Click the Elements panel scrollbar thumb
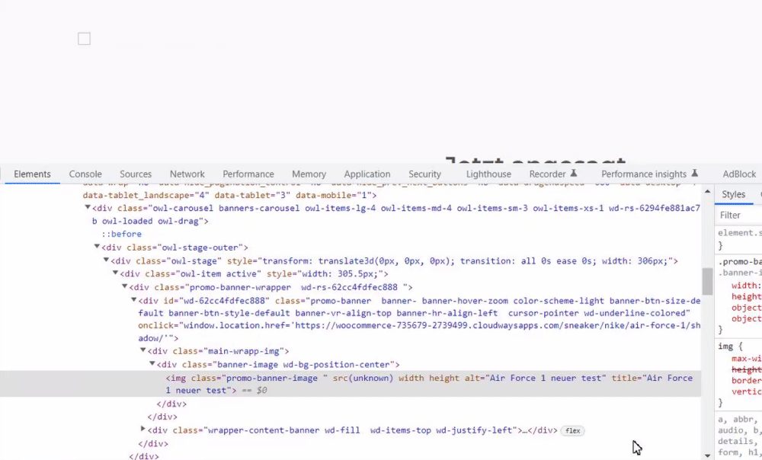The image size is (762, 460). click(x=708, y=281)
